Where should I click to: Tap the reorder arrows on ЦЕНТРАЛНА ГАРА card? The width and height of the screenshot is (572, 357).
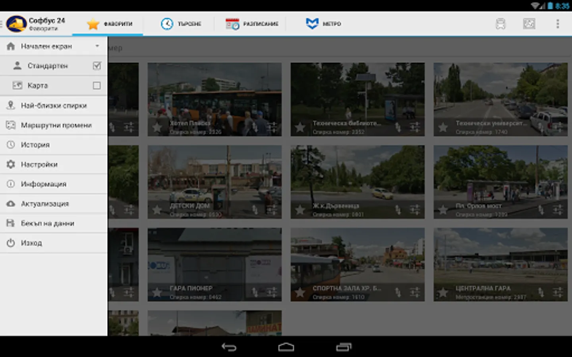tap(541, 292)
